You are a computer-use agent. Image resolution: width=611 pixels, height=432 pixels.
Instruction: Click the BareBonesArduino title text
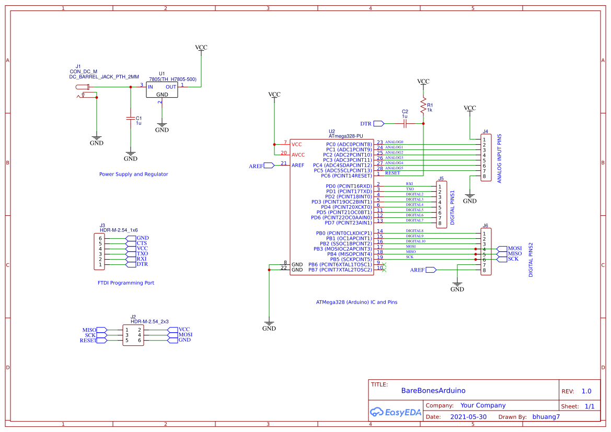pyautogui.click(x=433, y=390)
